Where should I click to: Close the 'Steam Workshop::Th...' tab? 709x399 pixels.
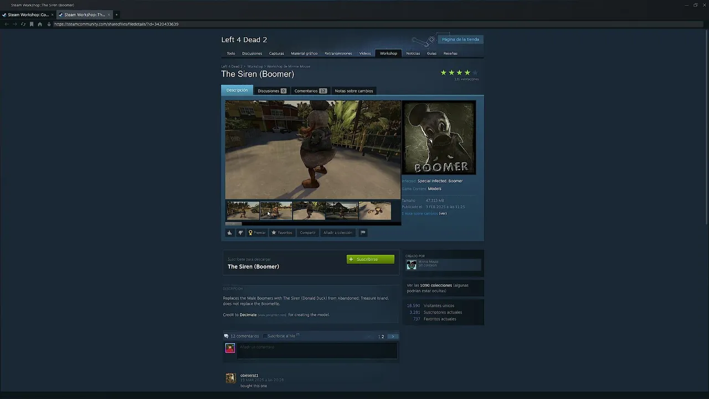coord(109,14)
